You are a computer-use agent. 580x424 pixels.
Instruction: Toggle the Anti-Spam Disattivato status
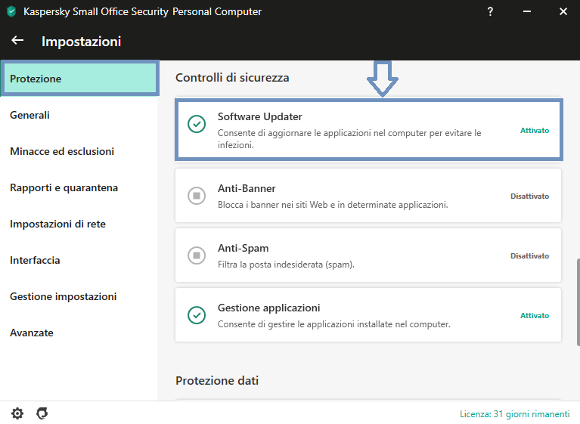[x=529, y=255]
